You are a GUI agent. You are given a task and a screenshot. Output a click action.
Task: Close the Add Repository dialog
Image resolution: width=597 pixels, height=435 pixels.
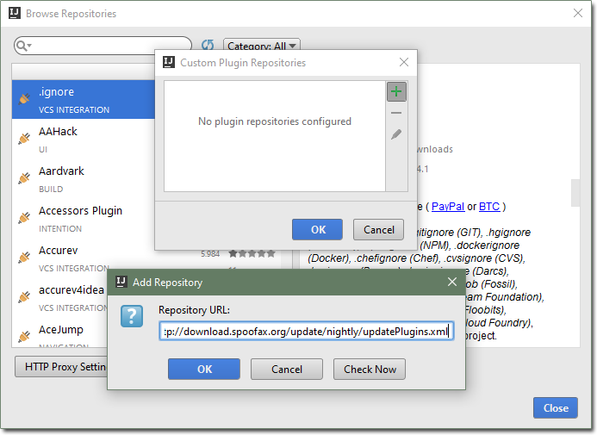452,282
